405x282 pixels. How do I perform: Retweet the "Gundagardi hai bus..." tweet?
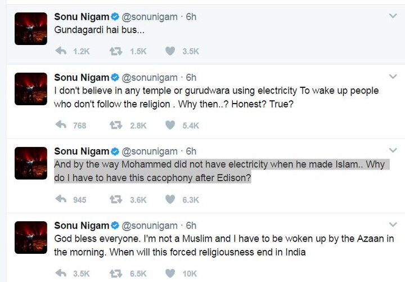pos(116,51)
